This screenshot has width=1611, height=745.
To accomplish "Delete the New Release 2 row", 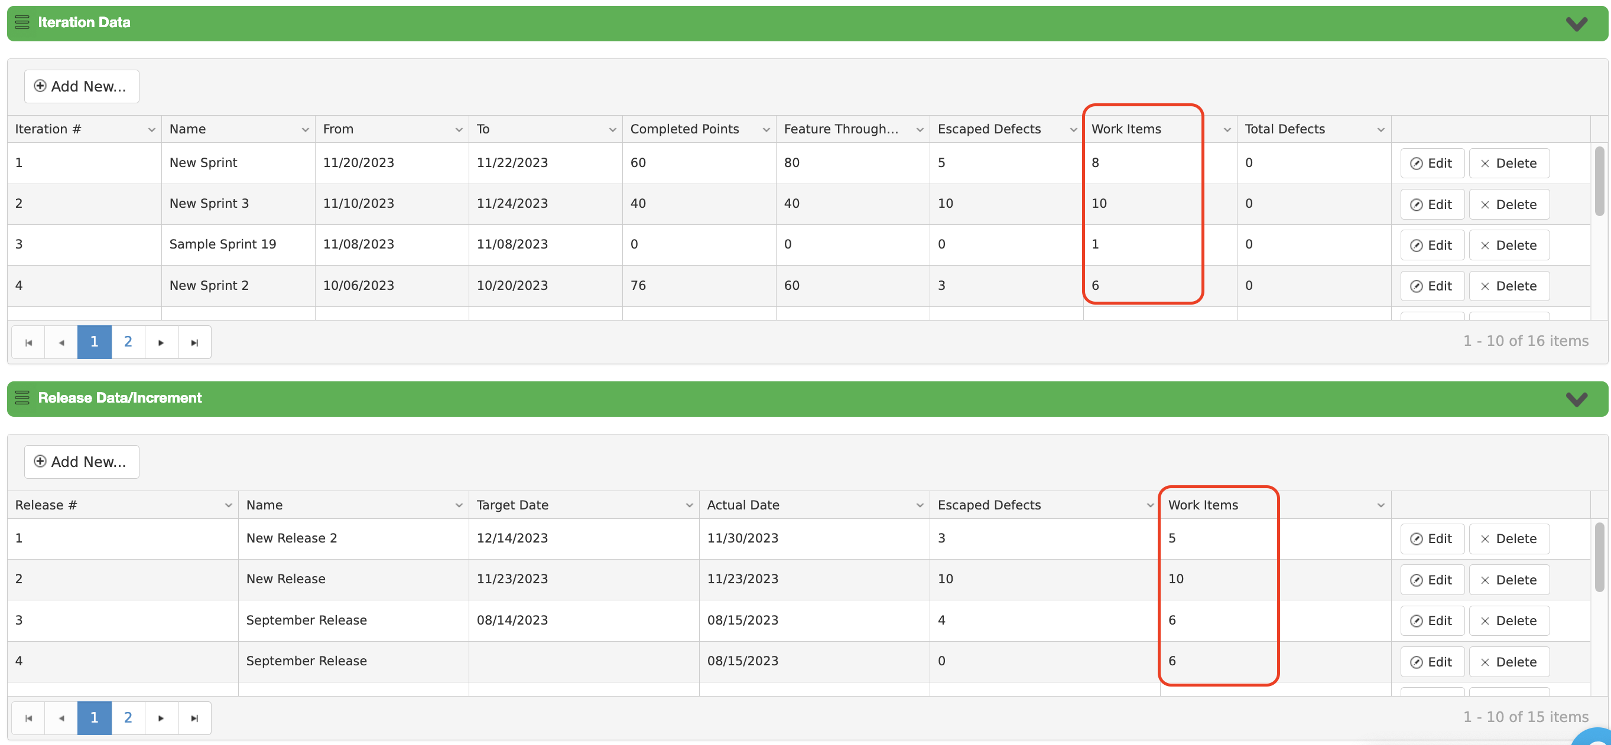I will tap(1509, 539).
